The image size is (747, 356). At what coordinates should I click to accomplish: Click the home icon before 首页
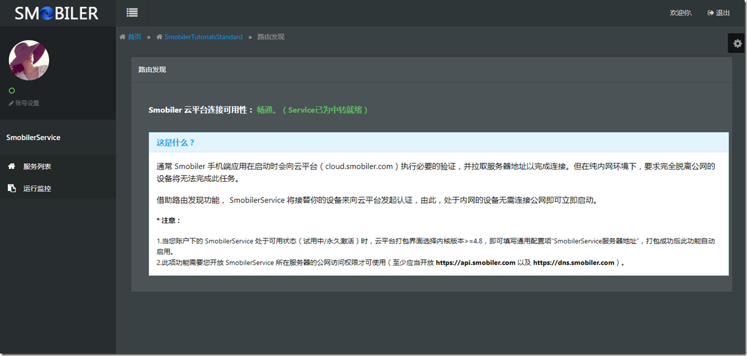tap(122, 37)
